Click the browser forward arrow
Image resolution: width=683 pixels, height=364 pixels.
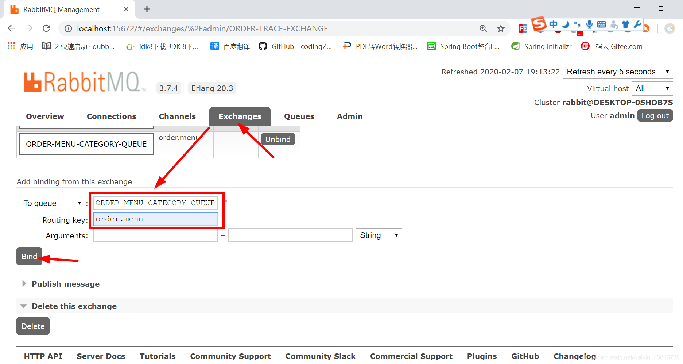[x=29, y=28]
